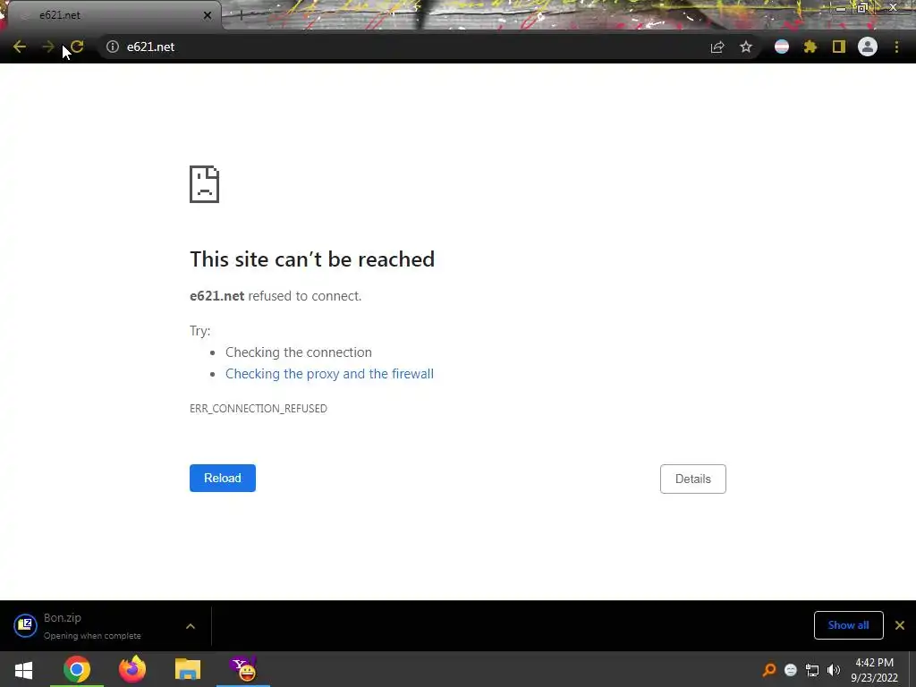Open the Windows Start menu
The width and height of the screenshot is (916, 687).
pos(23,669)
